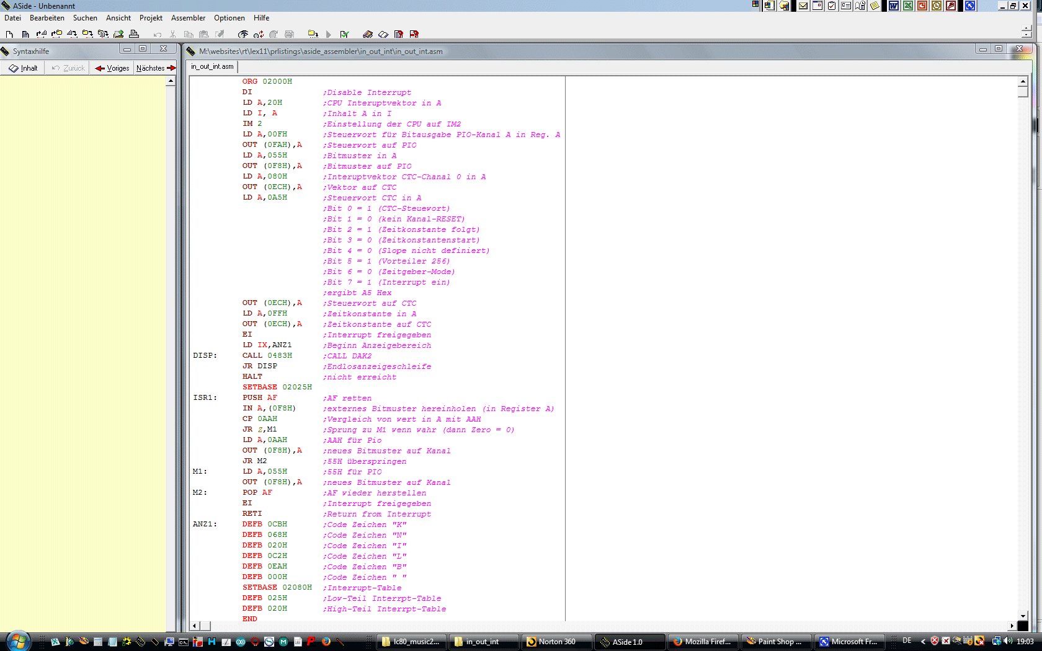
Task: Click the Inhalt button in Syntaxhilfe
Action: 23,68
